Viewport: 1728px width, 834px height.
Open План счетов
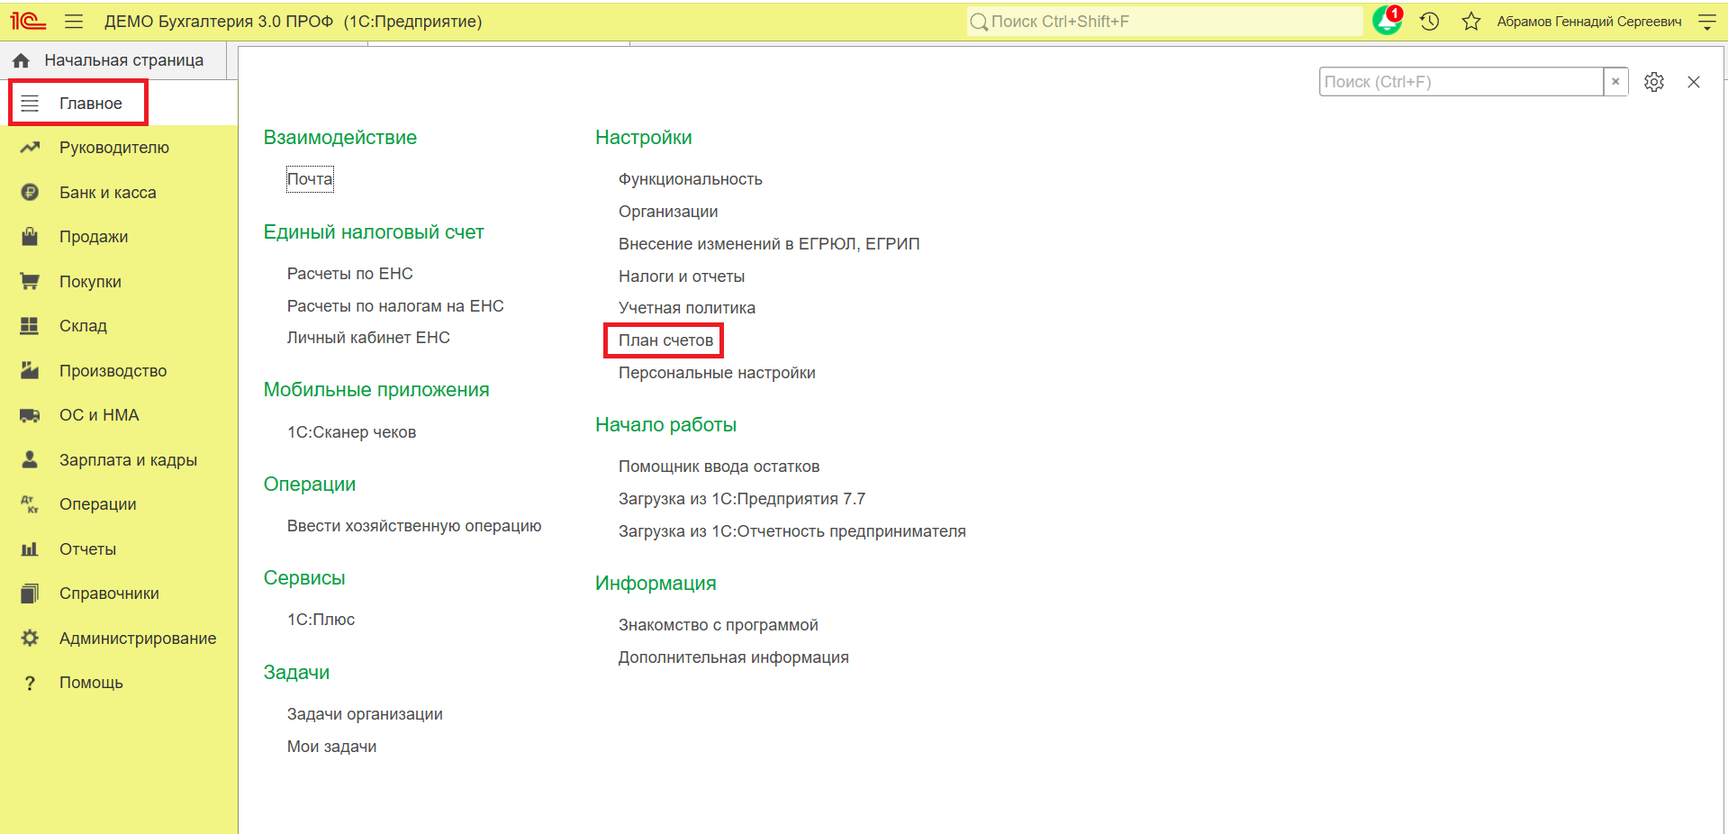(x=665, y=340)
